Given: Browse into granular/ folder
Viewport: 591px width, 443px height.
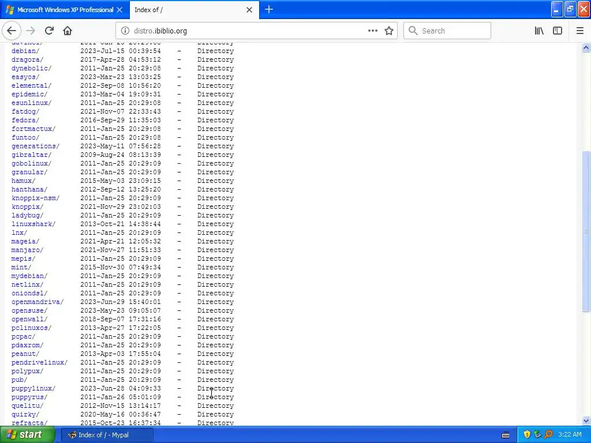Looking at the screenshot, I should [29, 172].
